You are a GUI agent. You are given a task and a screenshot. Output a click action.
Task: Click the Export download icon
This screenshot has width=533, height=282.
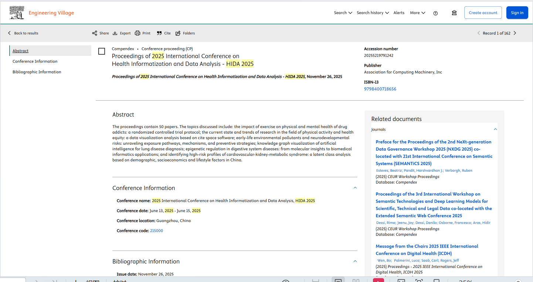point(115,33)
